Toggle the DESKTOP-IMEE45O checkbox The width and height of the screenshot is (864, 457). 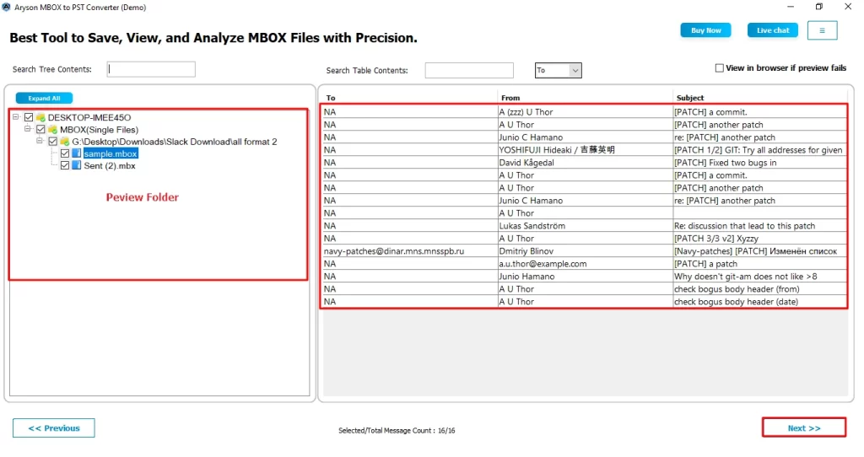pos(29,117)
